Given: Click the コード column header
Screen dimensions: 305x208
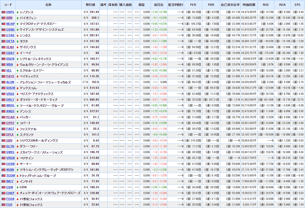Looking at the screenshot, I should coord(8,5).
